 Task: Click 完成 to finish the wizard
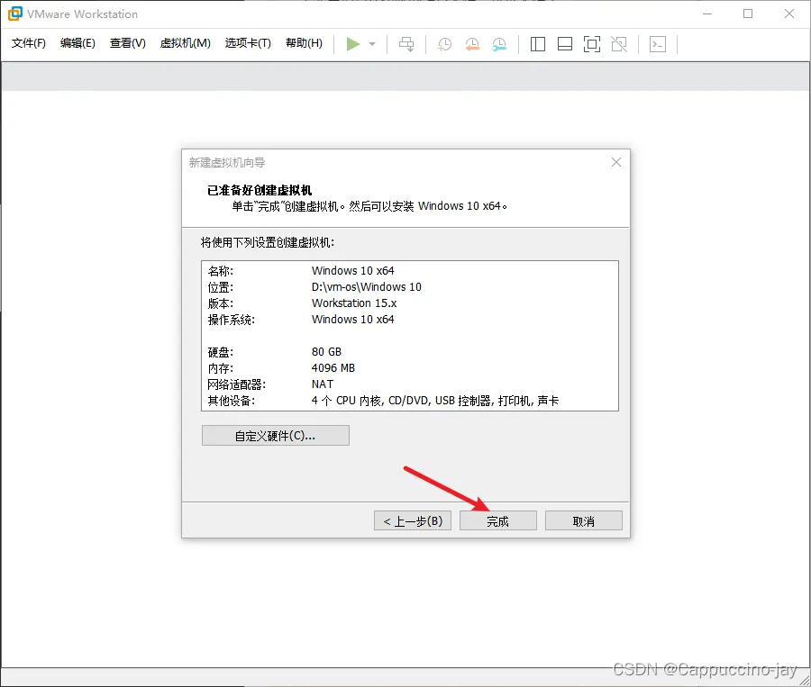tap(497, 520)
